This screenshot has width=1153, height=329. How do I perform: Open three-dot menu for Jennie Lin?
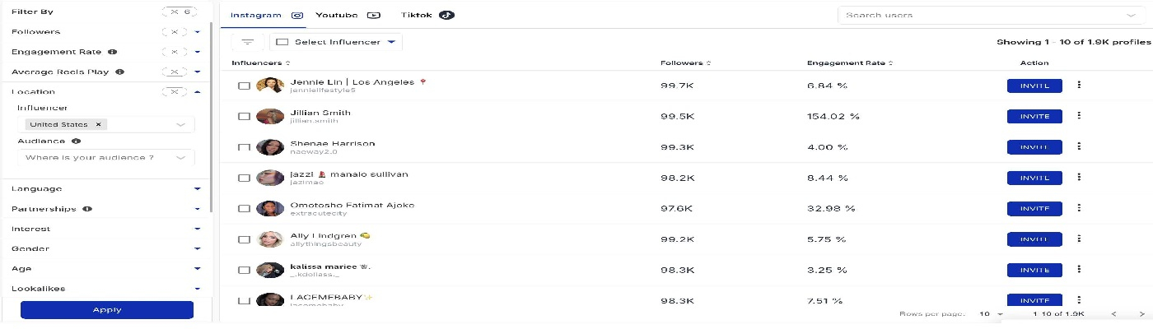1079,85
